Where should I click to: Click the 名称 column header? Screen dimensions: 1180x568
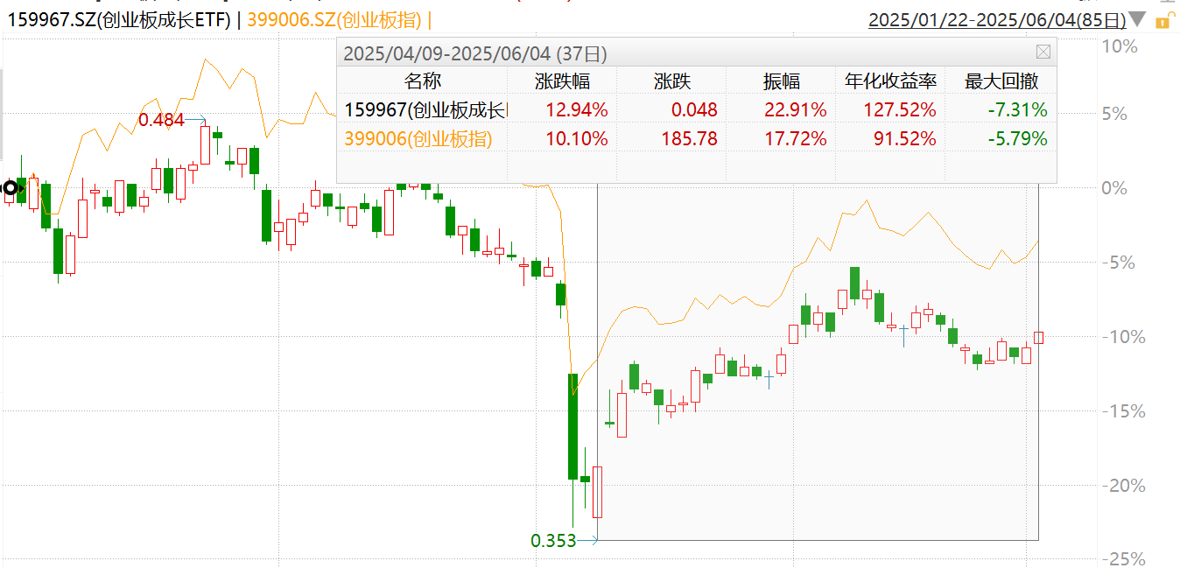click(423, 81)
